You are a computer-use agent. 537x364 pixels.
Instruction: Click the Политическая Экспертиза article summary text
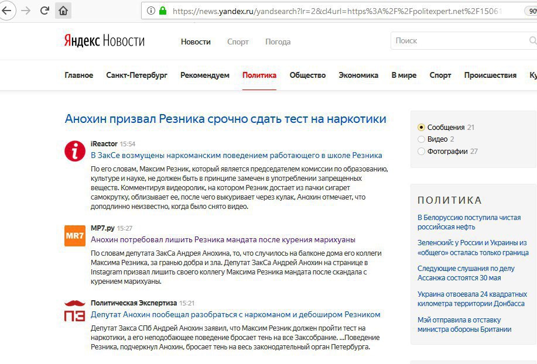235,338
